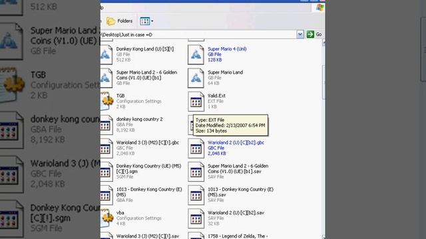
Task: Click the Warioland 3 (J) (M2) [C][!].sav filename
Action: [x=148, y=236]
